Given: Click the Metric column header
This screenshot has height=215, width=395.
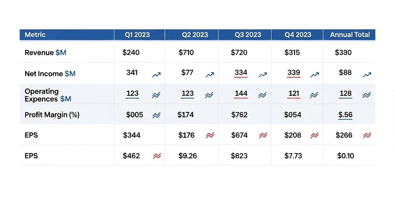Looking at the screenshot, I should (35, 35).
